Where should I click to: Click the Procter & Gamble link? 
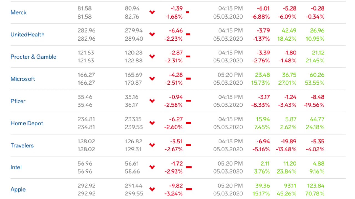coord(33,57)
